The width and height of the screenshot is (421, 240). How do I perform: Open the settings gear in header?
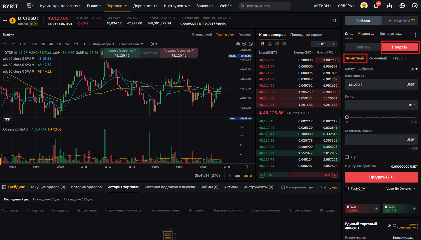(415, 6)
